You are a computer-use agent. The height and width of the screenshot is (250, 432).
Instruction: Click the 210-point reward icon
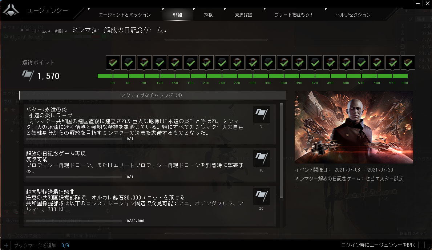206,62
